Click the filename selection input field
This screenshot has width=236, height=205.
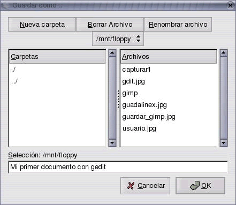(118, 167)
